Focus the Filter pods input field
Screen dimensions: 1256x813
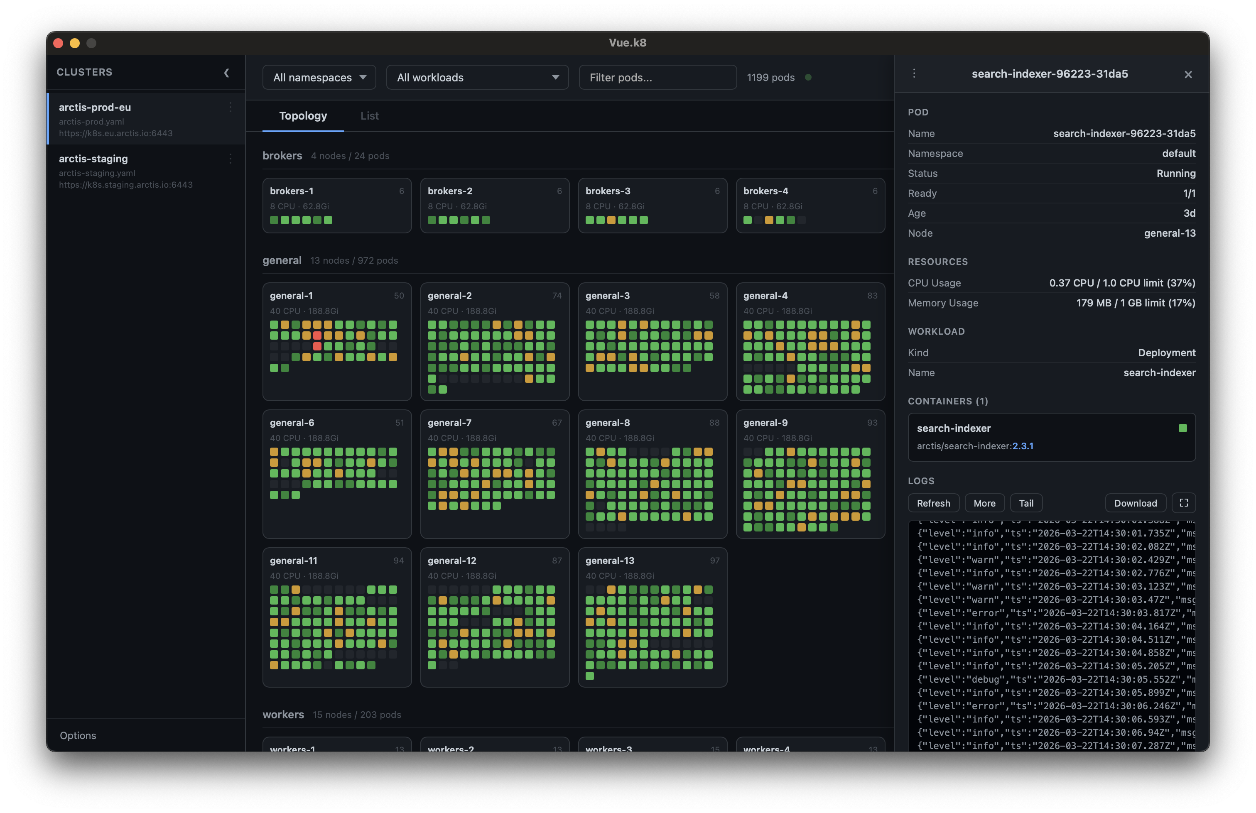click(x=657, y=78)
